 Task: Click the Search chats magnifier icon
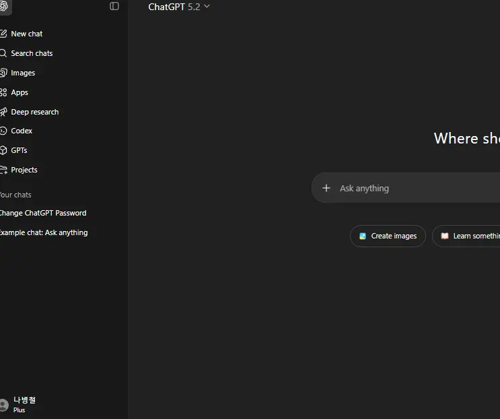pyautogui.click(x=3, y=53)
